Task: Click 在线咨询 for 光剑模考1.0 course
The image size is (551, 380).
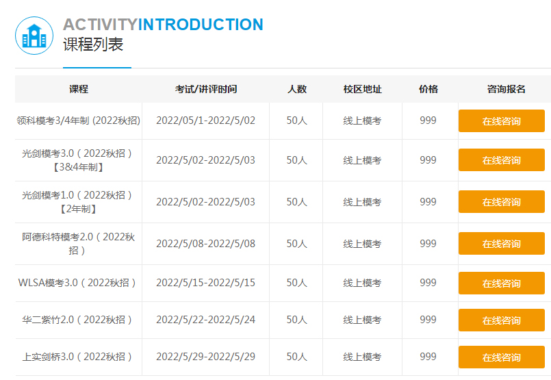Action: pos(501,202)
